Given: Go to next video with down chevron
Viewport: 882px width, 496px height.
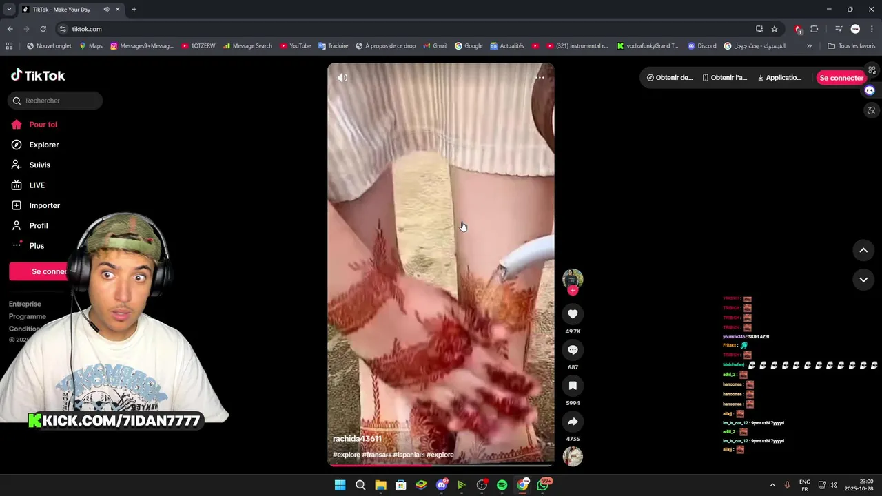Looking at the screenshot, I should (863, 280).
